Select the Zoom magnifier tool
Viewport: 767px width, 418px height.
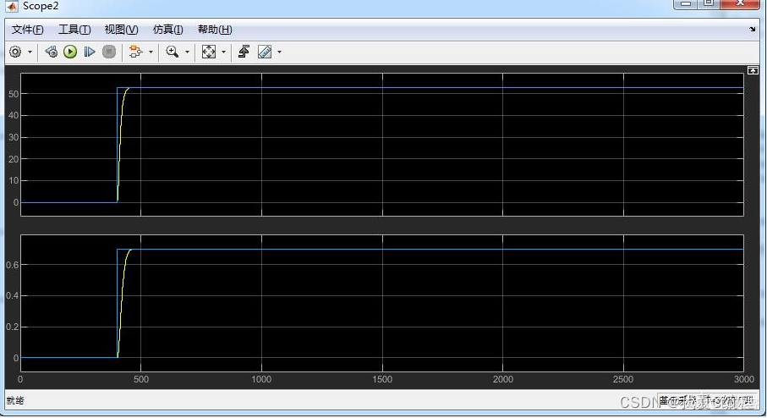[173, 52]
